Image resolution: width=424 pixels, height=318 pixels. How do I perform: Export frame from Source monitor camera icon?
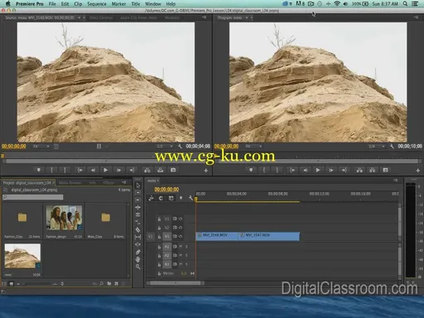pos(173,170)
